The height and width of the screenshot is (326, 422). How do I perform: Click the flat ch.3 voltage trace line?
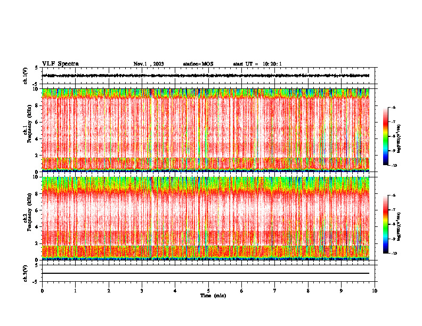(x=206, y=273)
